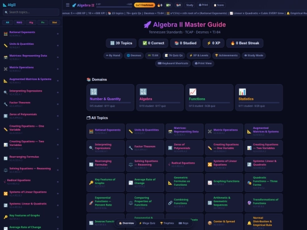Click the Algebra domain card icon

pos(143,92)
